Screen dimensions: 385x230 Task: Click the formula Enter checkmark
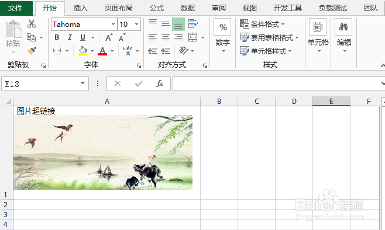click(x=139, y=83)
